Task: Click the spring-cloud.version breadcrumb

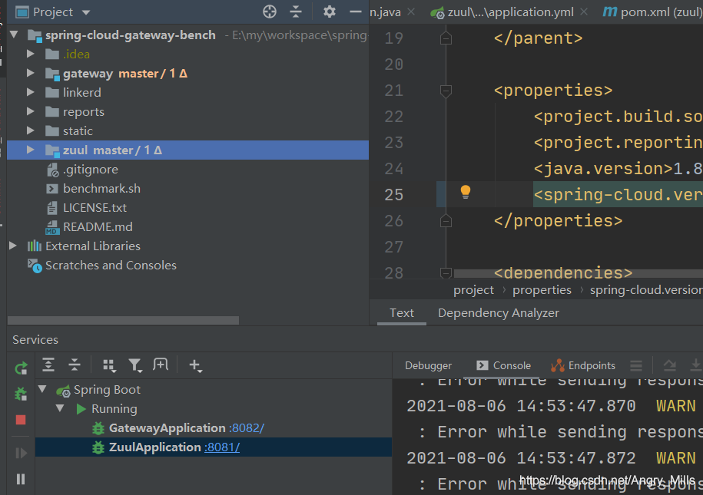Action: pos(646,290)
